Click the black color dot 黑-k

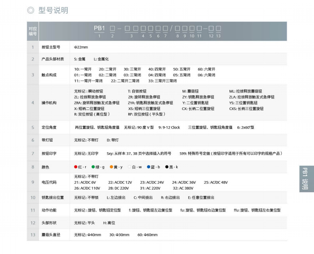click(167, 167)
